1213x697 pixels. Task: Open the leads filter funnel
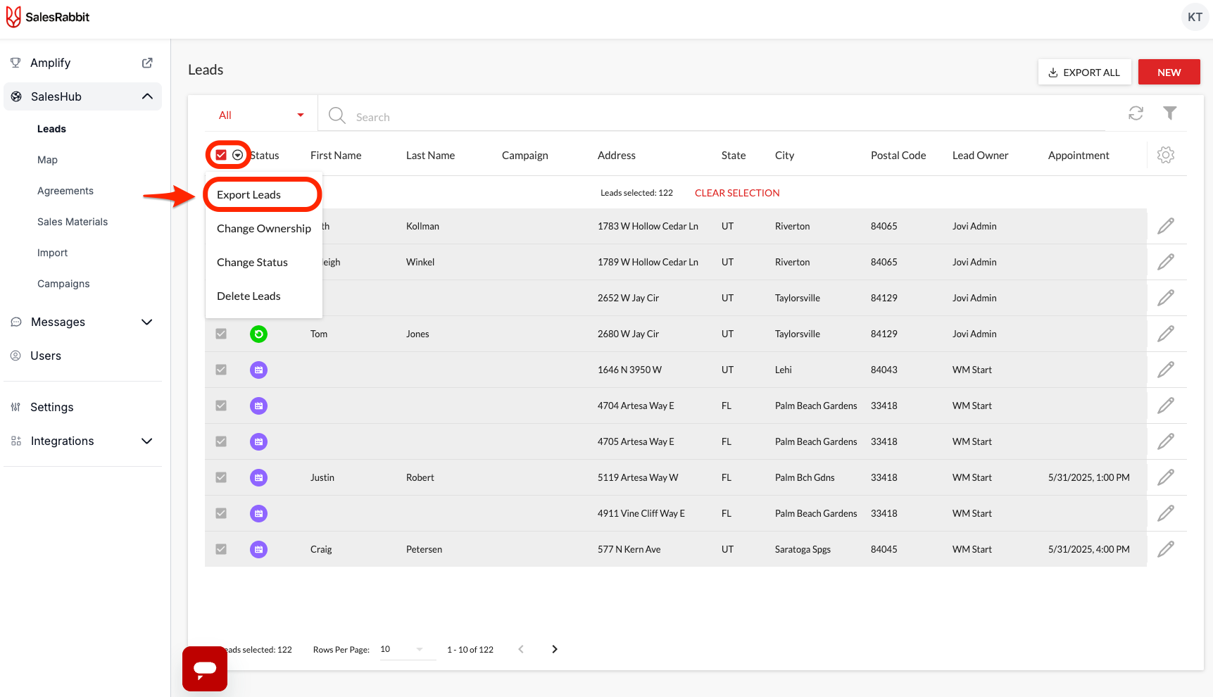(1169, 113)
